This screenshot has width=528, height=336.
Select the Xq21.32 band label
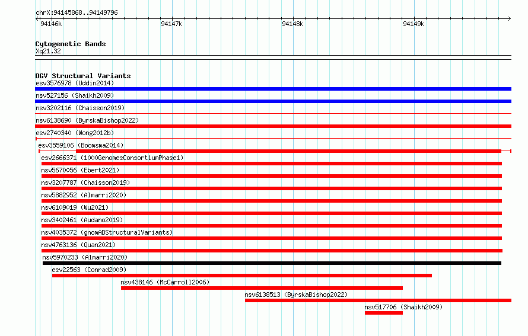(x=48, y=51)
